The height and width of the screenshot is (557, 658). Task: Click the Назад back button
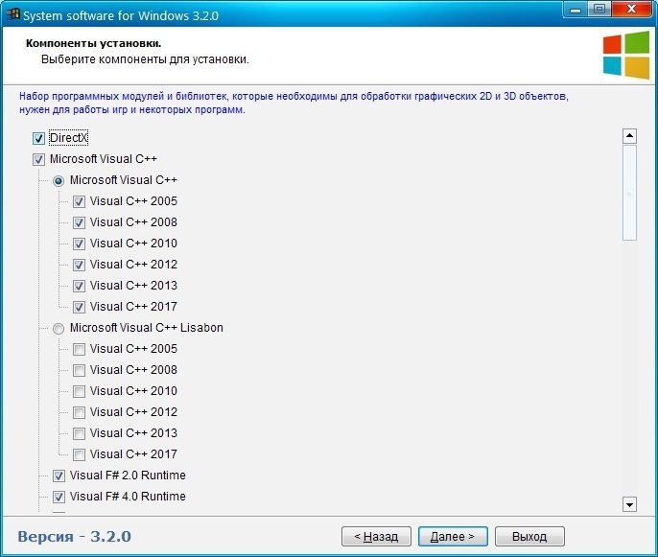click(x=376, y=537)
